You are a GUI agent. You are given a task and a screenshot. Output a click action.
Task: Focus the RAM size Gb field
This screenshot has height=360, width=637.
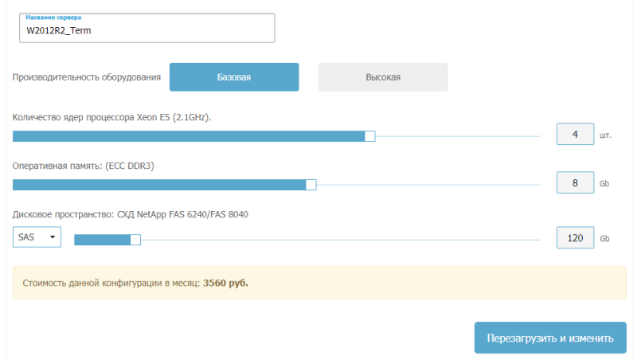coord(575,182)
